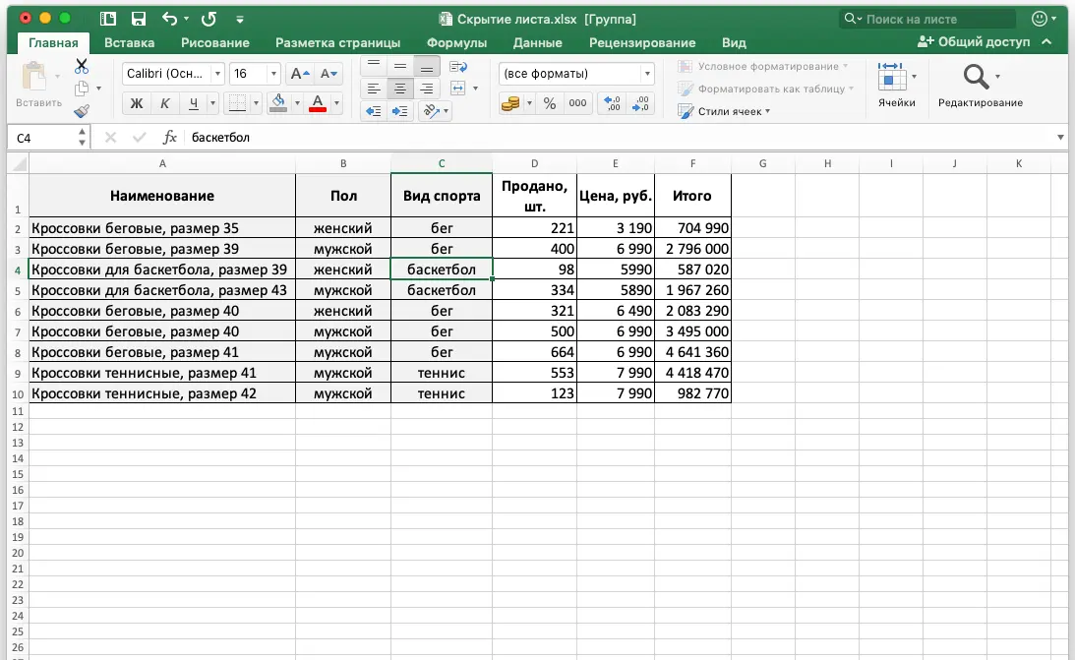Click the Поиск на листе search field
This screenshot has width=1075, height=660.
[x=926, y=20]
